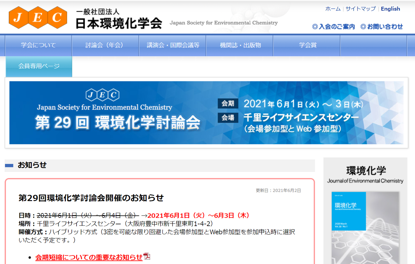Screen dimensions: 415x264
Task: Open the サイトマップ link
Action: [x=361, y=9]
